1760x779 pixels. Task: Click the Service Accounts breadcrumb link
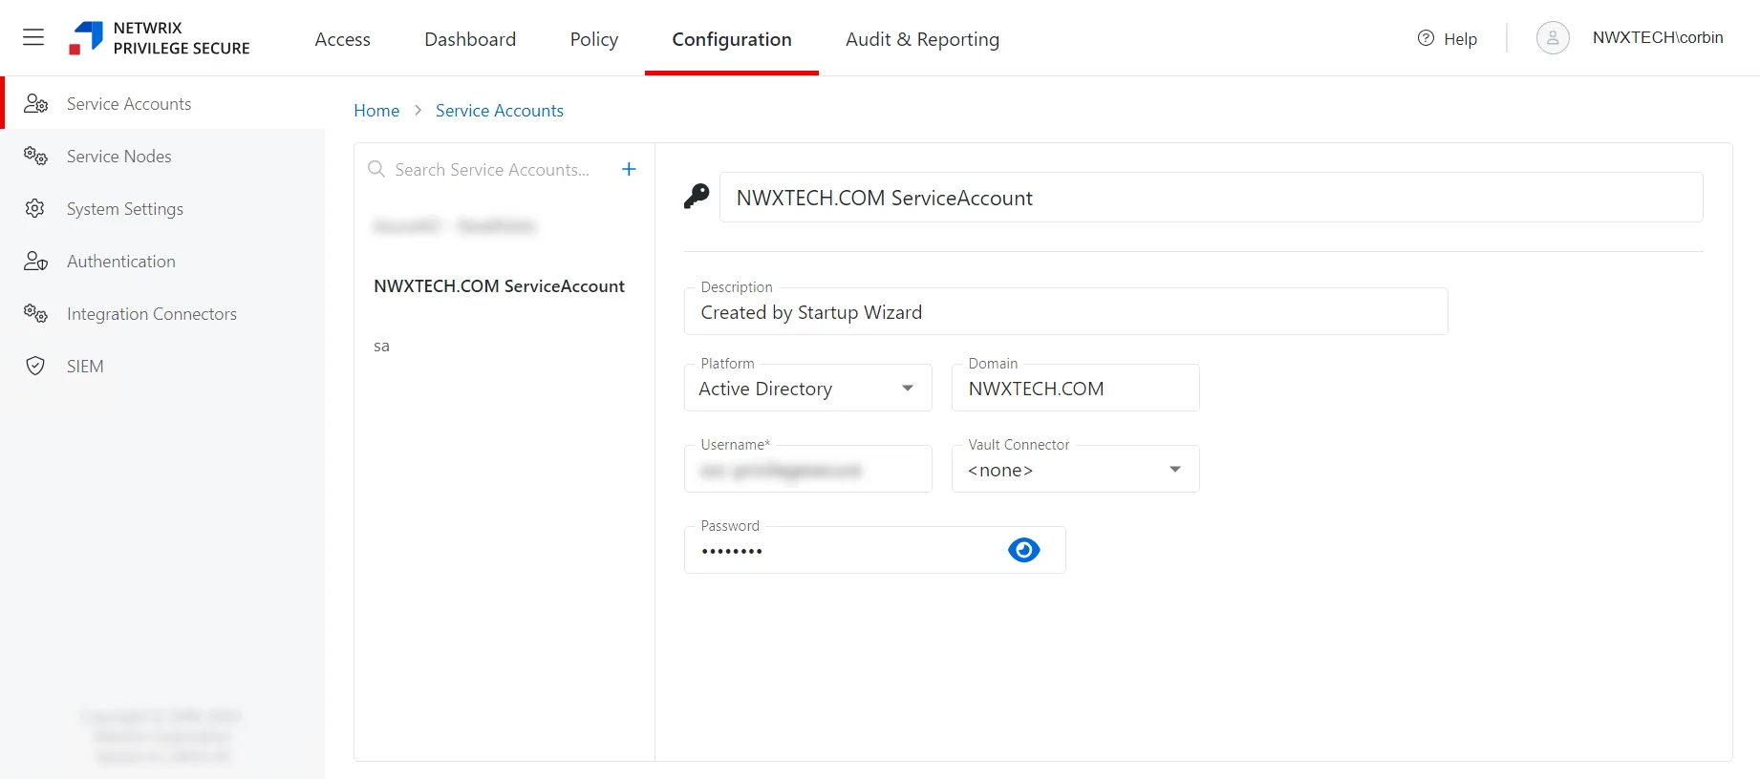(500, 110)
